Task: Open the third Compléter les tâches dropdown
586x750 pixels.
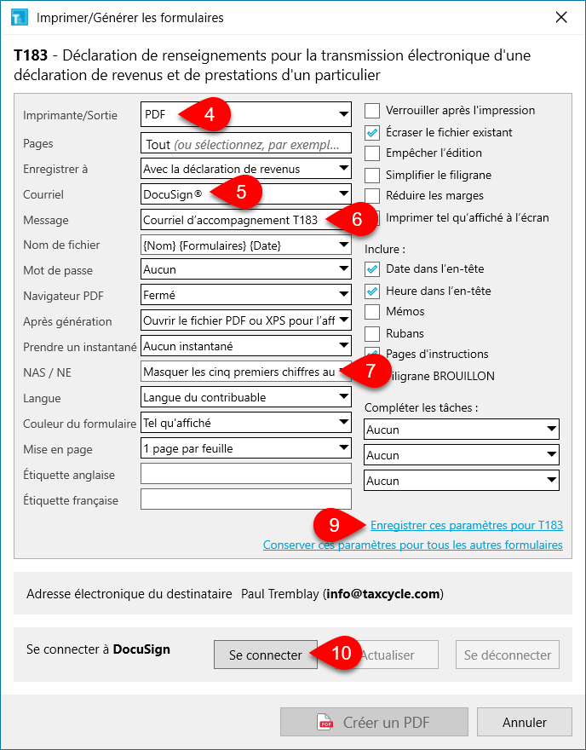Action: (x=462, y=480)
